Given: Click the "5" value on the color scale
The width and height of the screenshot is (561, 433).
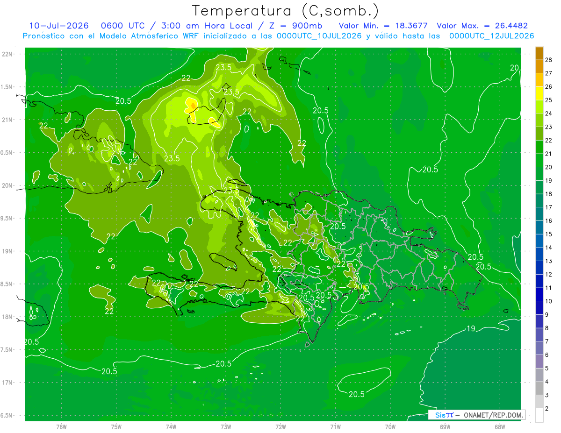Looking at the screenshot, I should (x=547, y=369).
